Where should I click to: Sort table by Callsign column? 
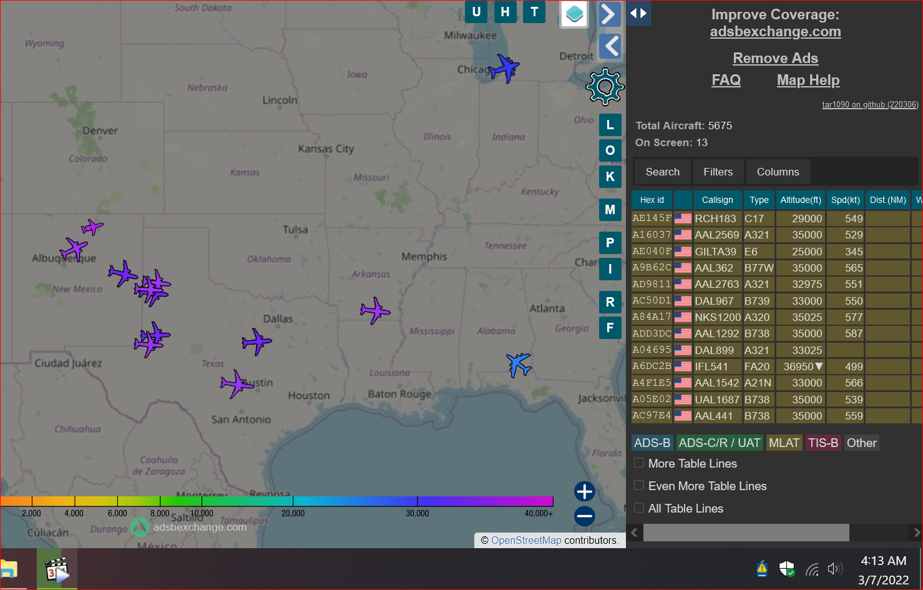(x=717, y=200)
